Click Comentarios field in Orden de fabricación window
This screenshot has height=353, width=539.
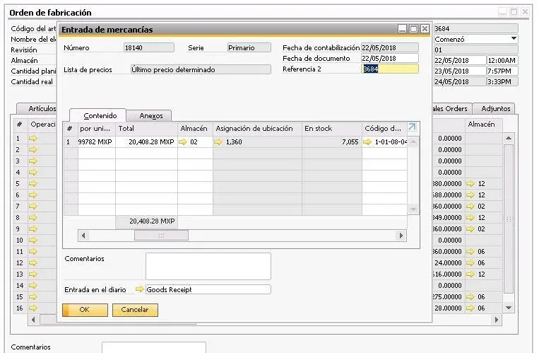154,347
